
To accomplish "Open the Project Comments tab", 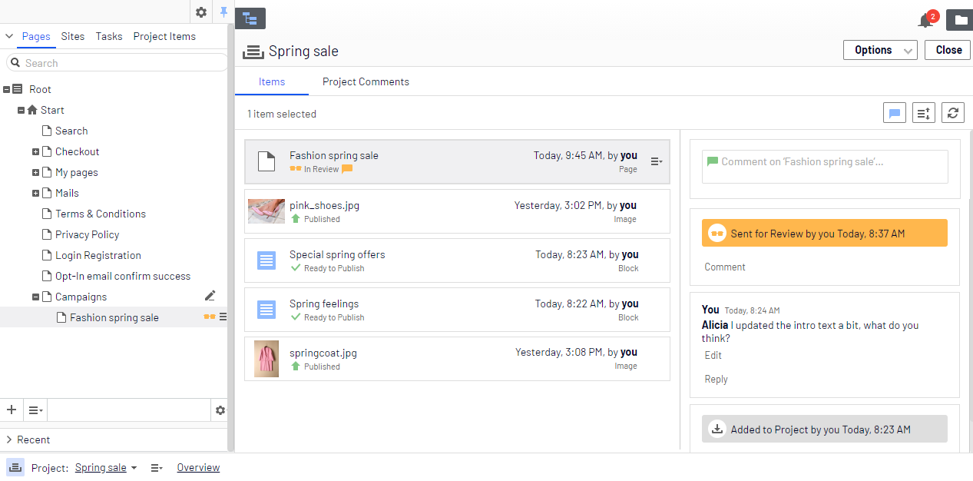I will (366, 81).
